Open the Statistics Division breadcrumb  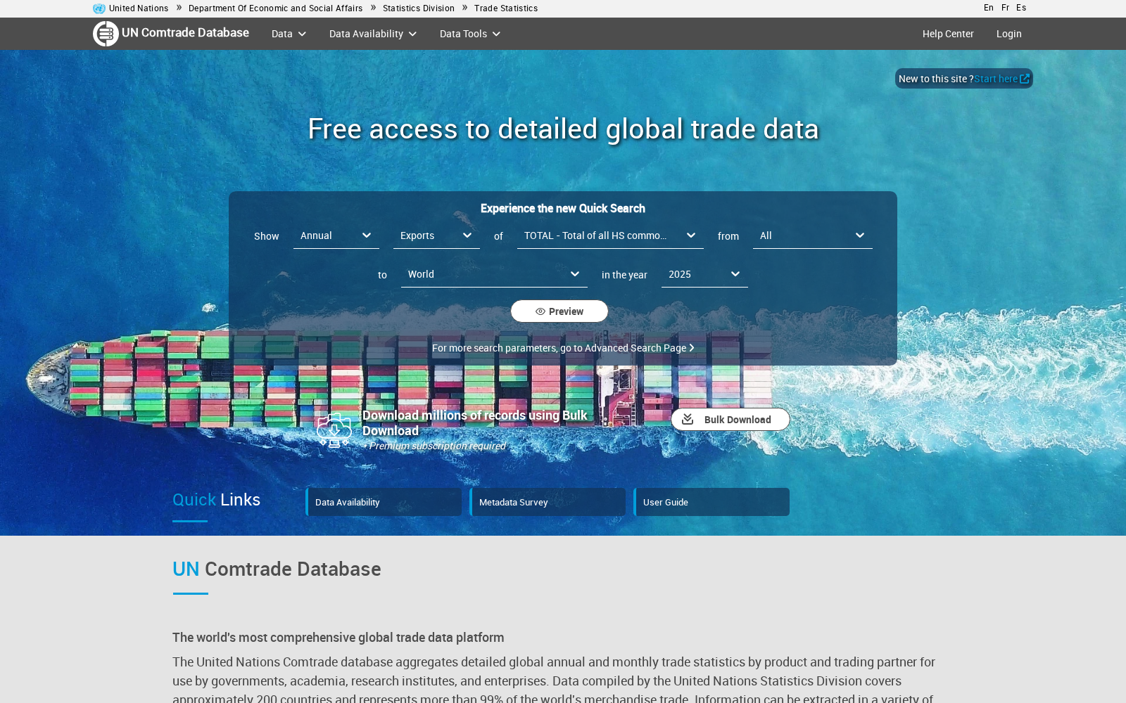419,8
